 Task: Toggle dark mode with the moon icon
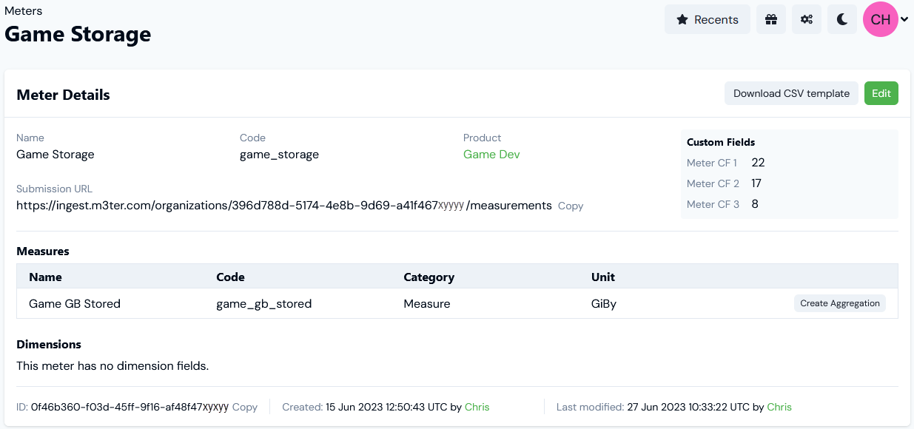841,19
